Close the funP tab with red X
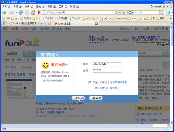 [96, 24]
